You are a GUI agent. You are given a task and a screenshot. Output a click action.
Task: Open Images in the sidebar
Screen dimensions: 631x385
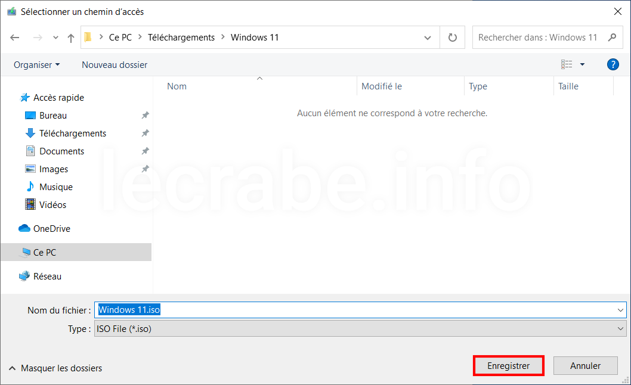point(54,169)
